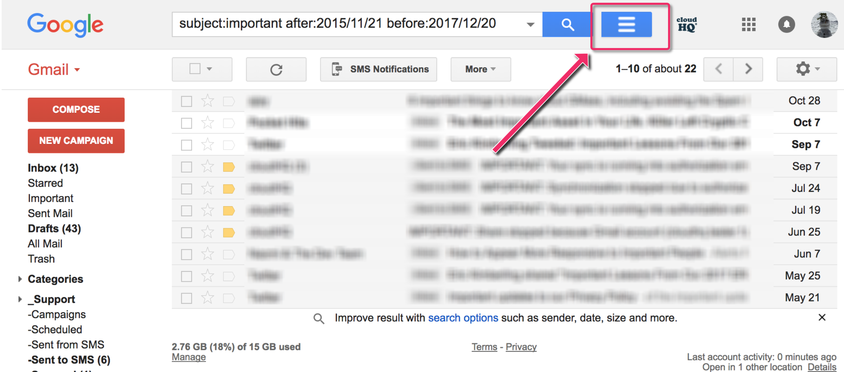
Task: Select the Jun 25 email checkbox
Action: pos(186,232)
